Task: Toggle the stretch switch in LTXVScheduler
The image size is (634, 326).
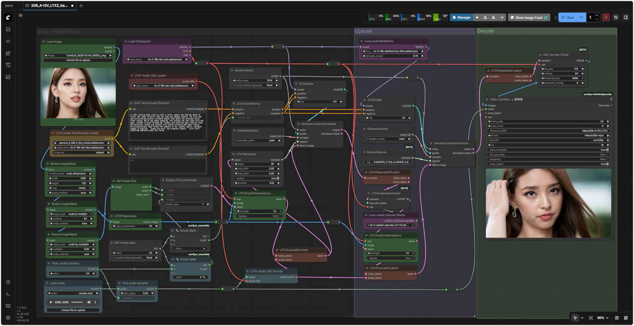Action: click(x=278, y=178)
